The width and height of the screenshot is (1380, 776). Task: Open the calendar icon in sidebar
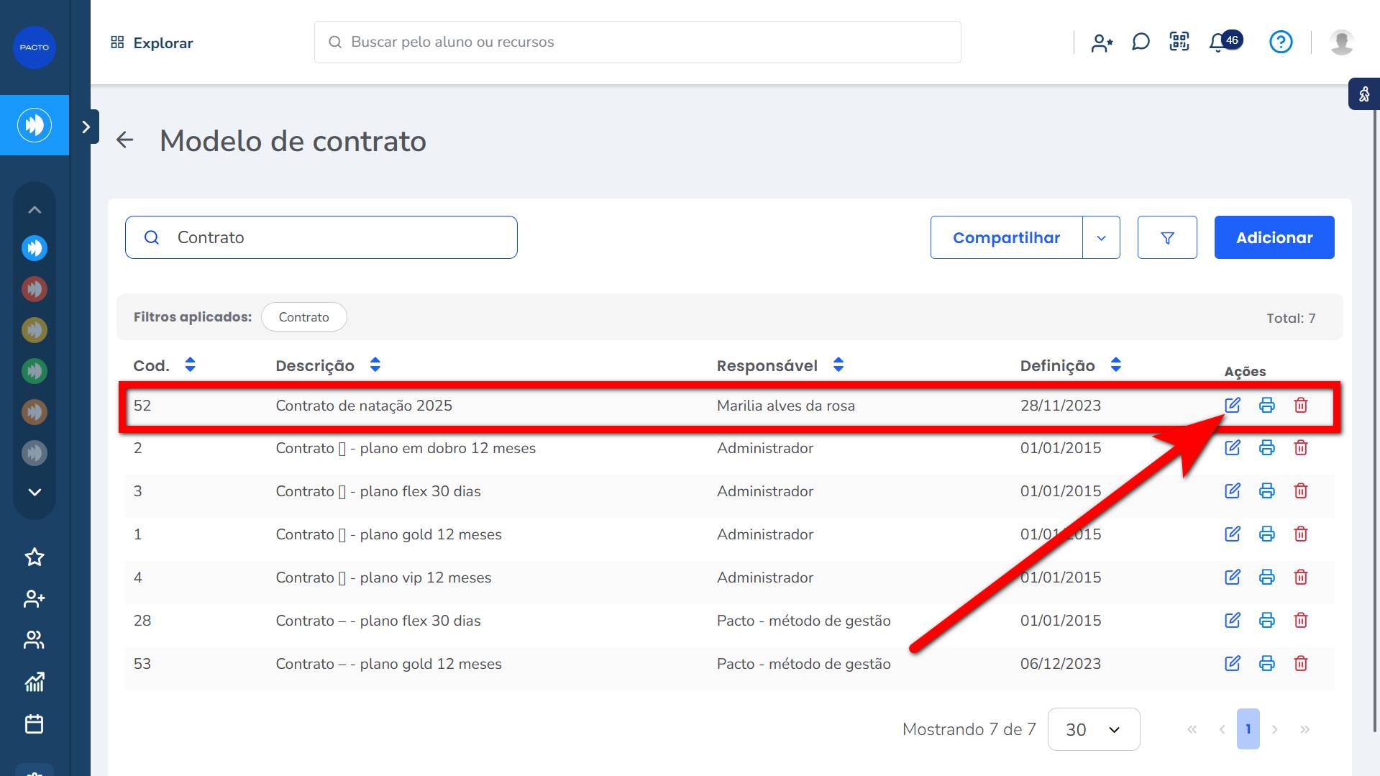tap(34, 723)
